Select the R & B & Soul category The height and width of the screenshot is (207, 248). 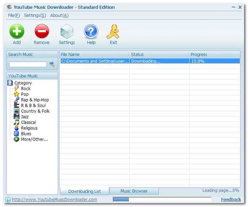[33, 106]
